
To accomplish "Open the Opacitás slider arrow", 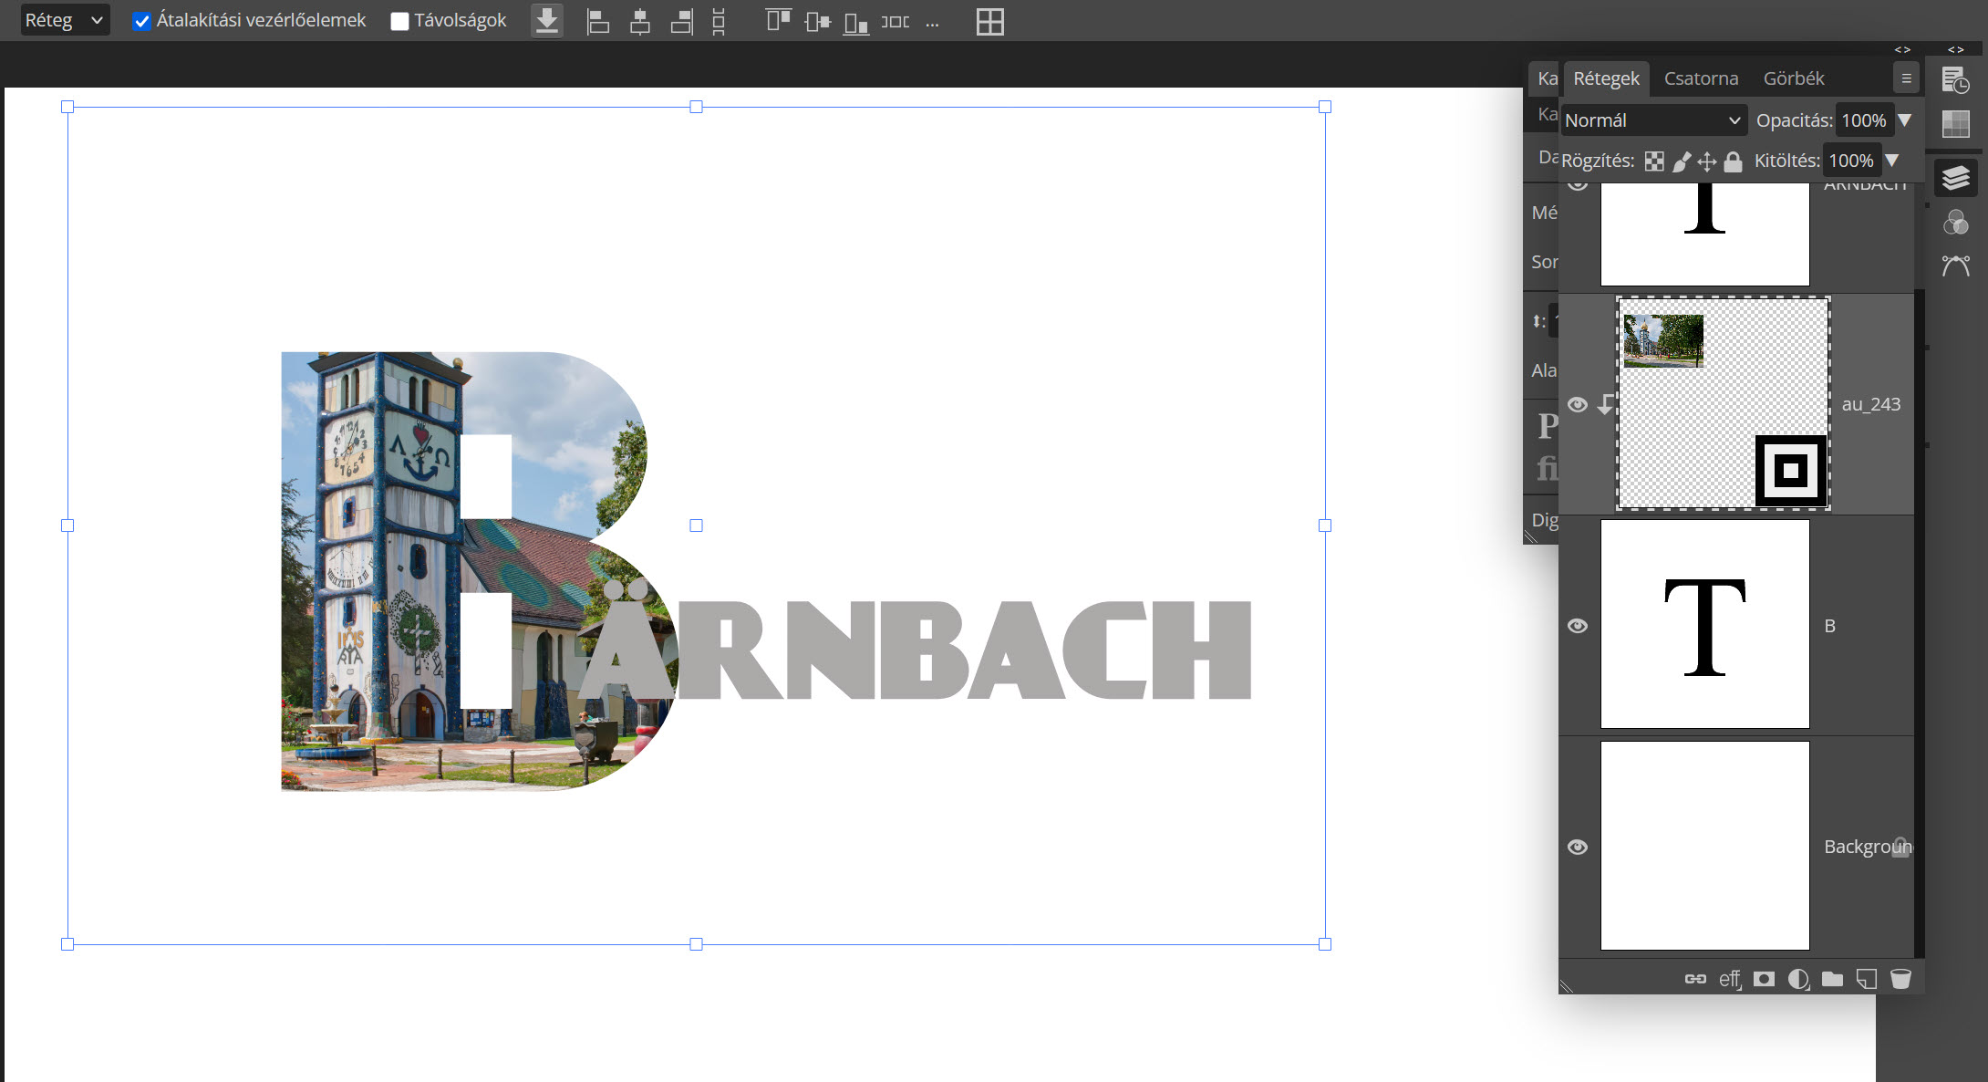I will click(x=1904, y=120).
